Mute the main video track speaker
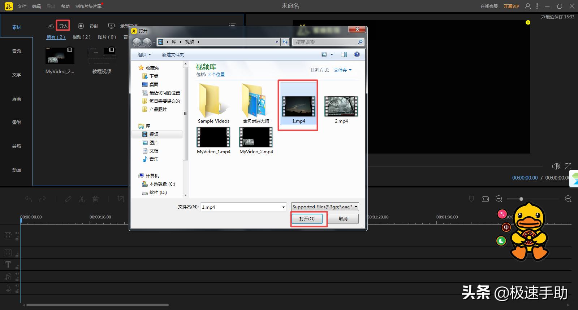 click(17, 233)
